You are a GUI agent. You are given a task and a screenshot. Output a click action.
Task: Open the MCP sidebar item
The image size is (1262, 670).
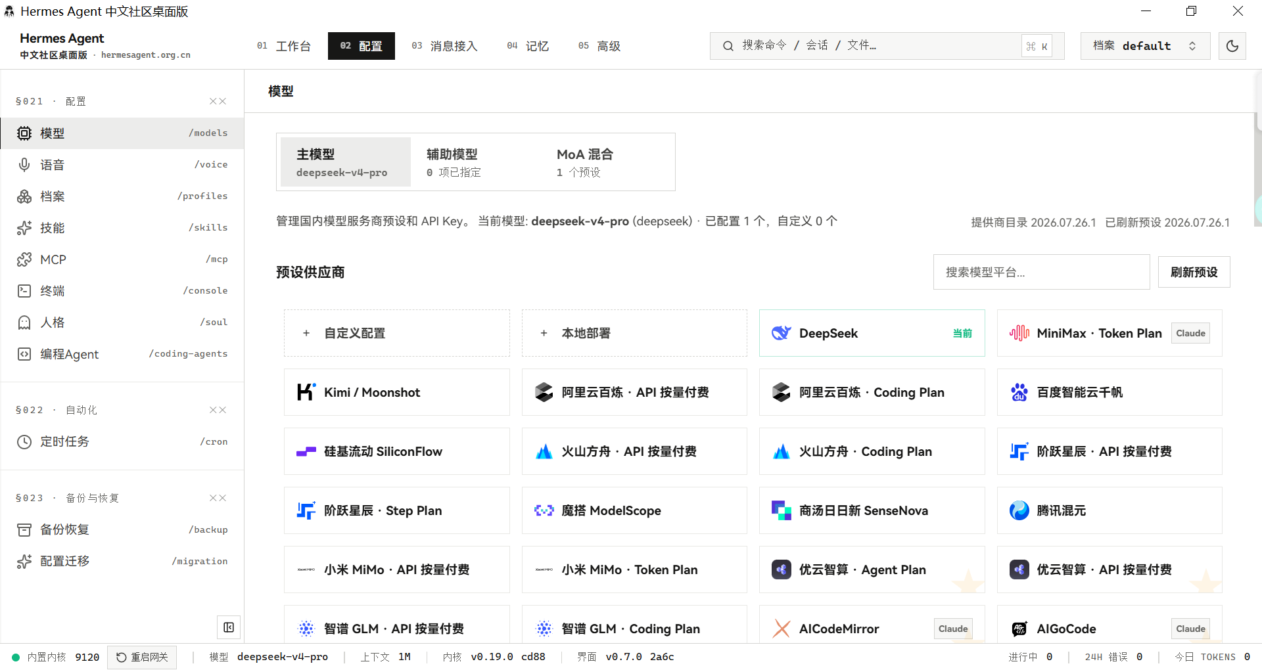click(122, 259)
